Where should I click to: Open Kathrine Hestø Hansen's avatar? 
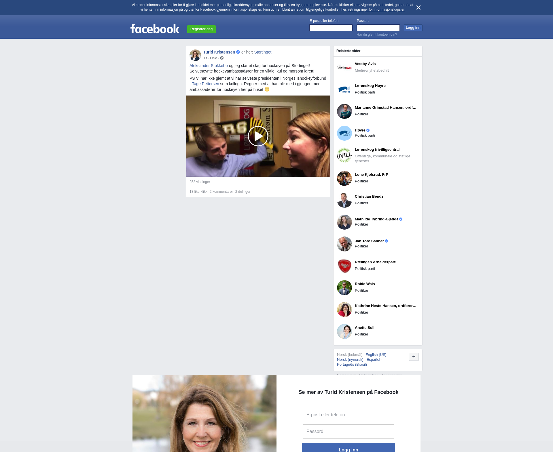344,310
